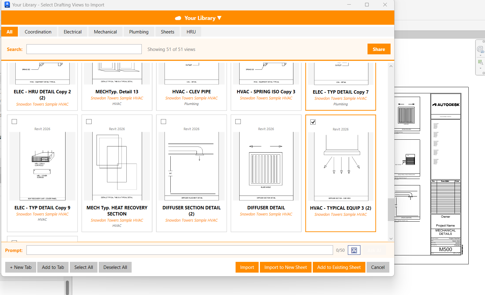Click the Prompt input field
Image resolution: width=485 pixels, height=295 pixels.
coord(180,250)
